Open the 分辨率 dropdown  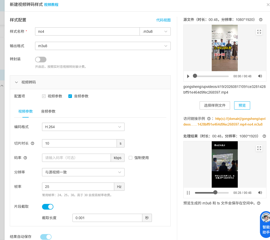click(x=83, y=172)
